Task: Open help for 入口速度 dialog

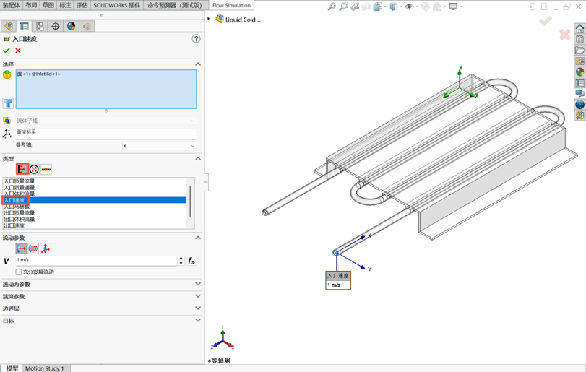Action: click(x=196, y=39)
